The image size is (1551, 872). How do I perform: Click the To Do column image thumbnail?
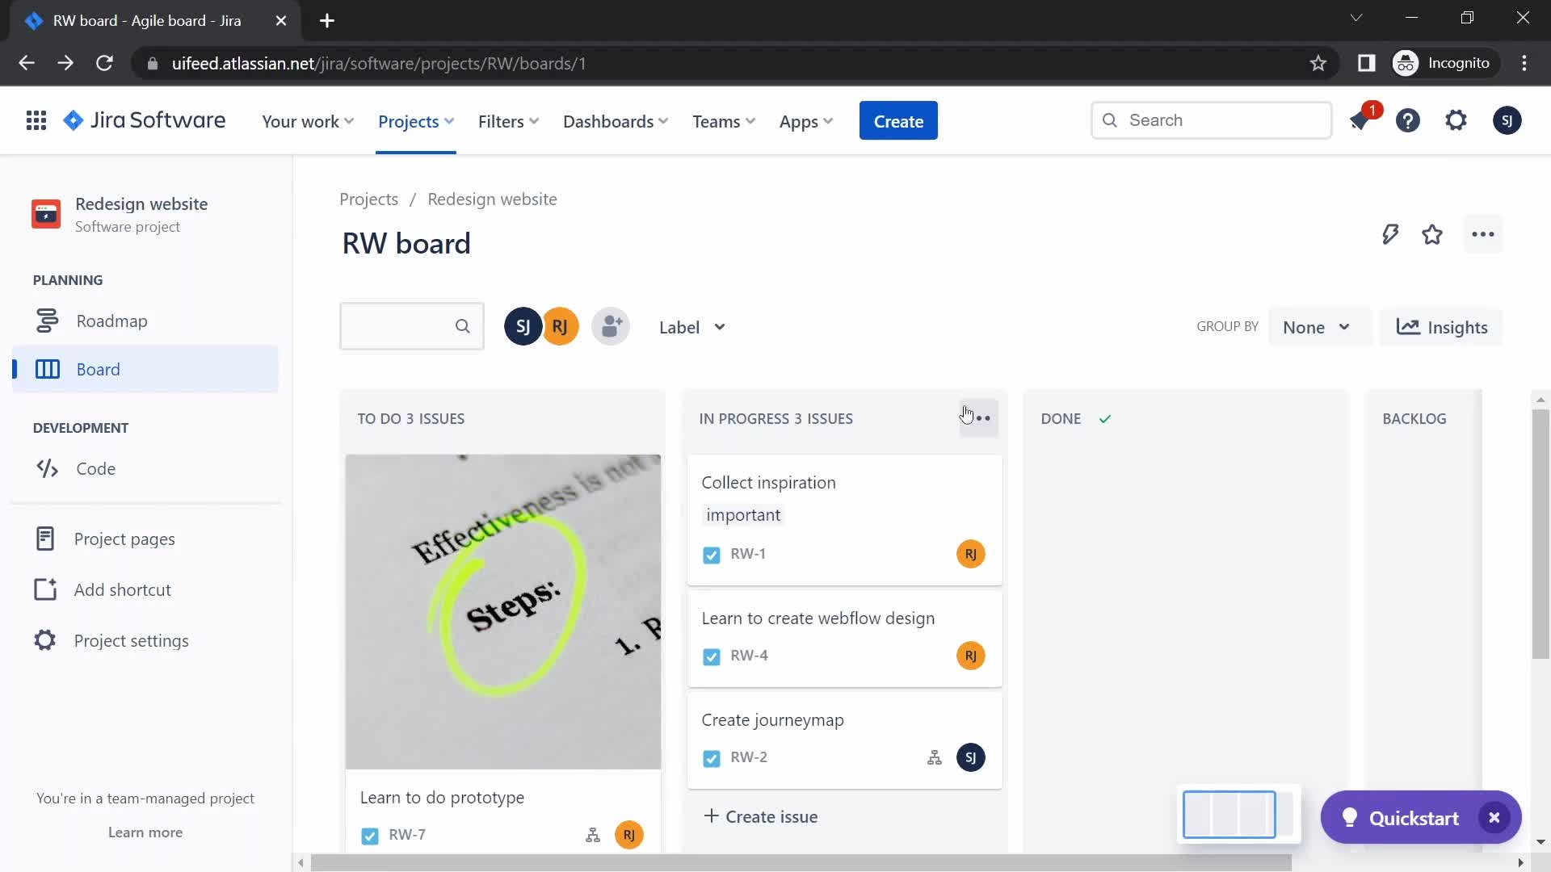(x=502, y=611)
